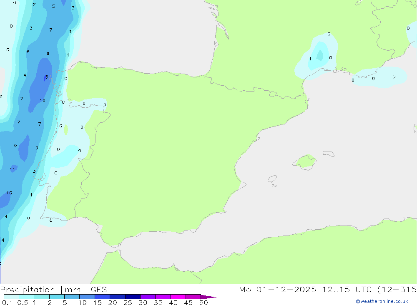Click the legend scale label '30'

pyautogui.click(x=143, y=303)
